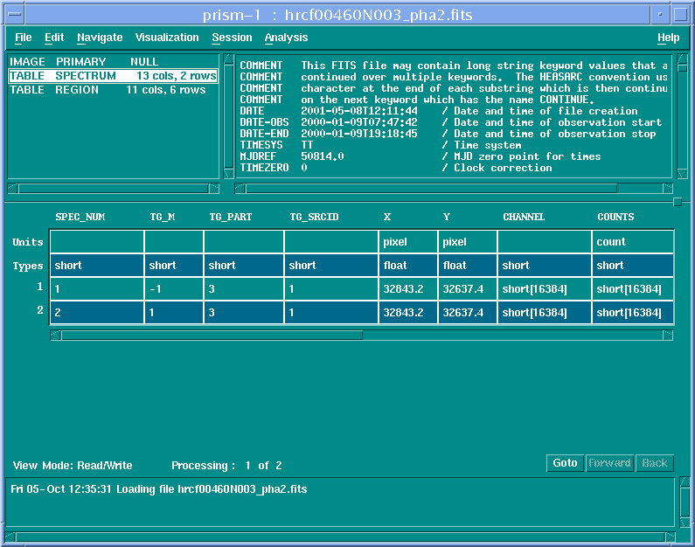
Task: Select the TABLE SPECTRUM block row
Action: point(113,76)
